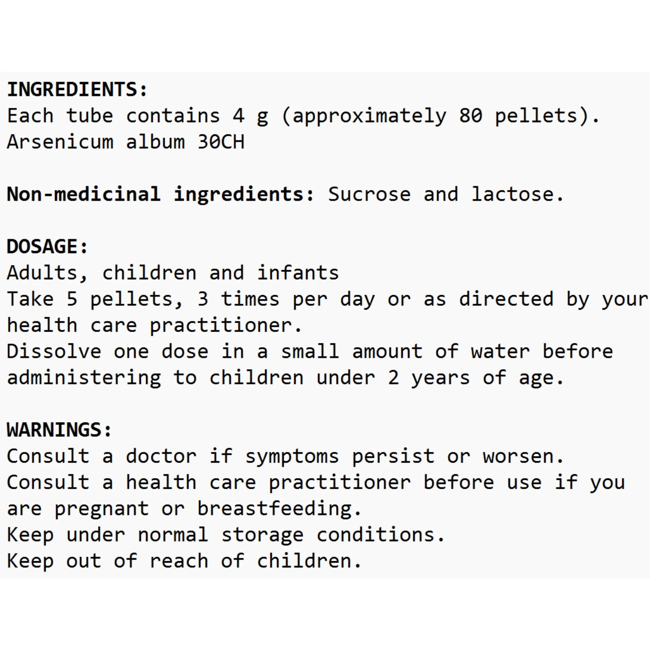Image resolution: width=650 pixels, height=650 pixels.
Task: Click the text 'Arsenicum album 30CH'
Action: 125,142
